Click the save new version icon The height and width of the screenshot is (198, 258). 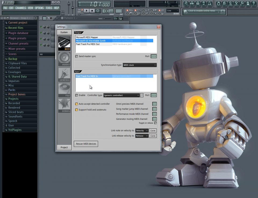point(224,3)
